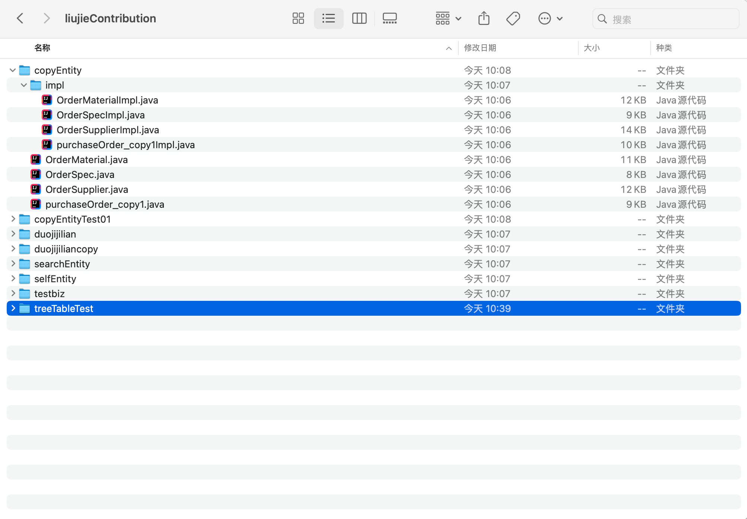Click the tag icon to edit tags
Image resolution: width=747 pixels, height=519 pixels.
tap(513, 18)
